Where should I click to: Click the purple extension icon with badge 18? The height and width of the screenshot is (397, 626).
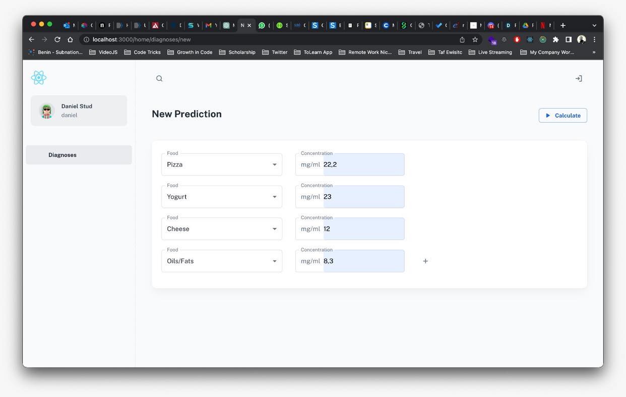coord(492,40)
